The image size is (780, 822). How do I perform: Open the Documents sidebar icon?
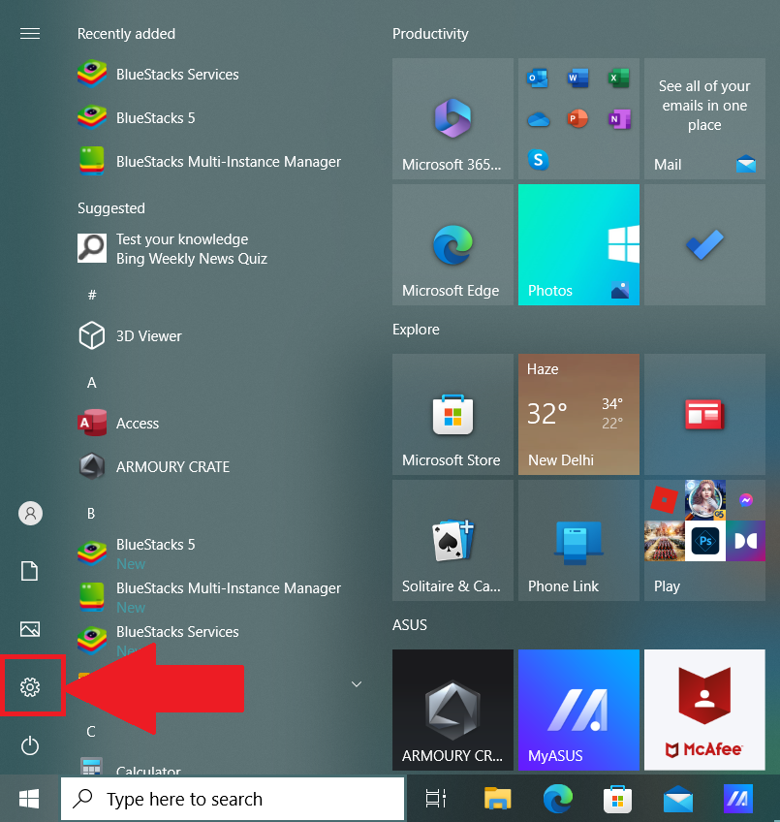[x=30, y=571]
